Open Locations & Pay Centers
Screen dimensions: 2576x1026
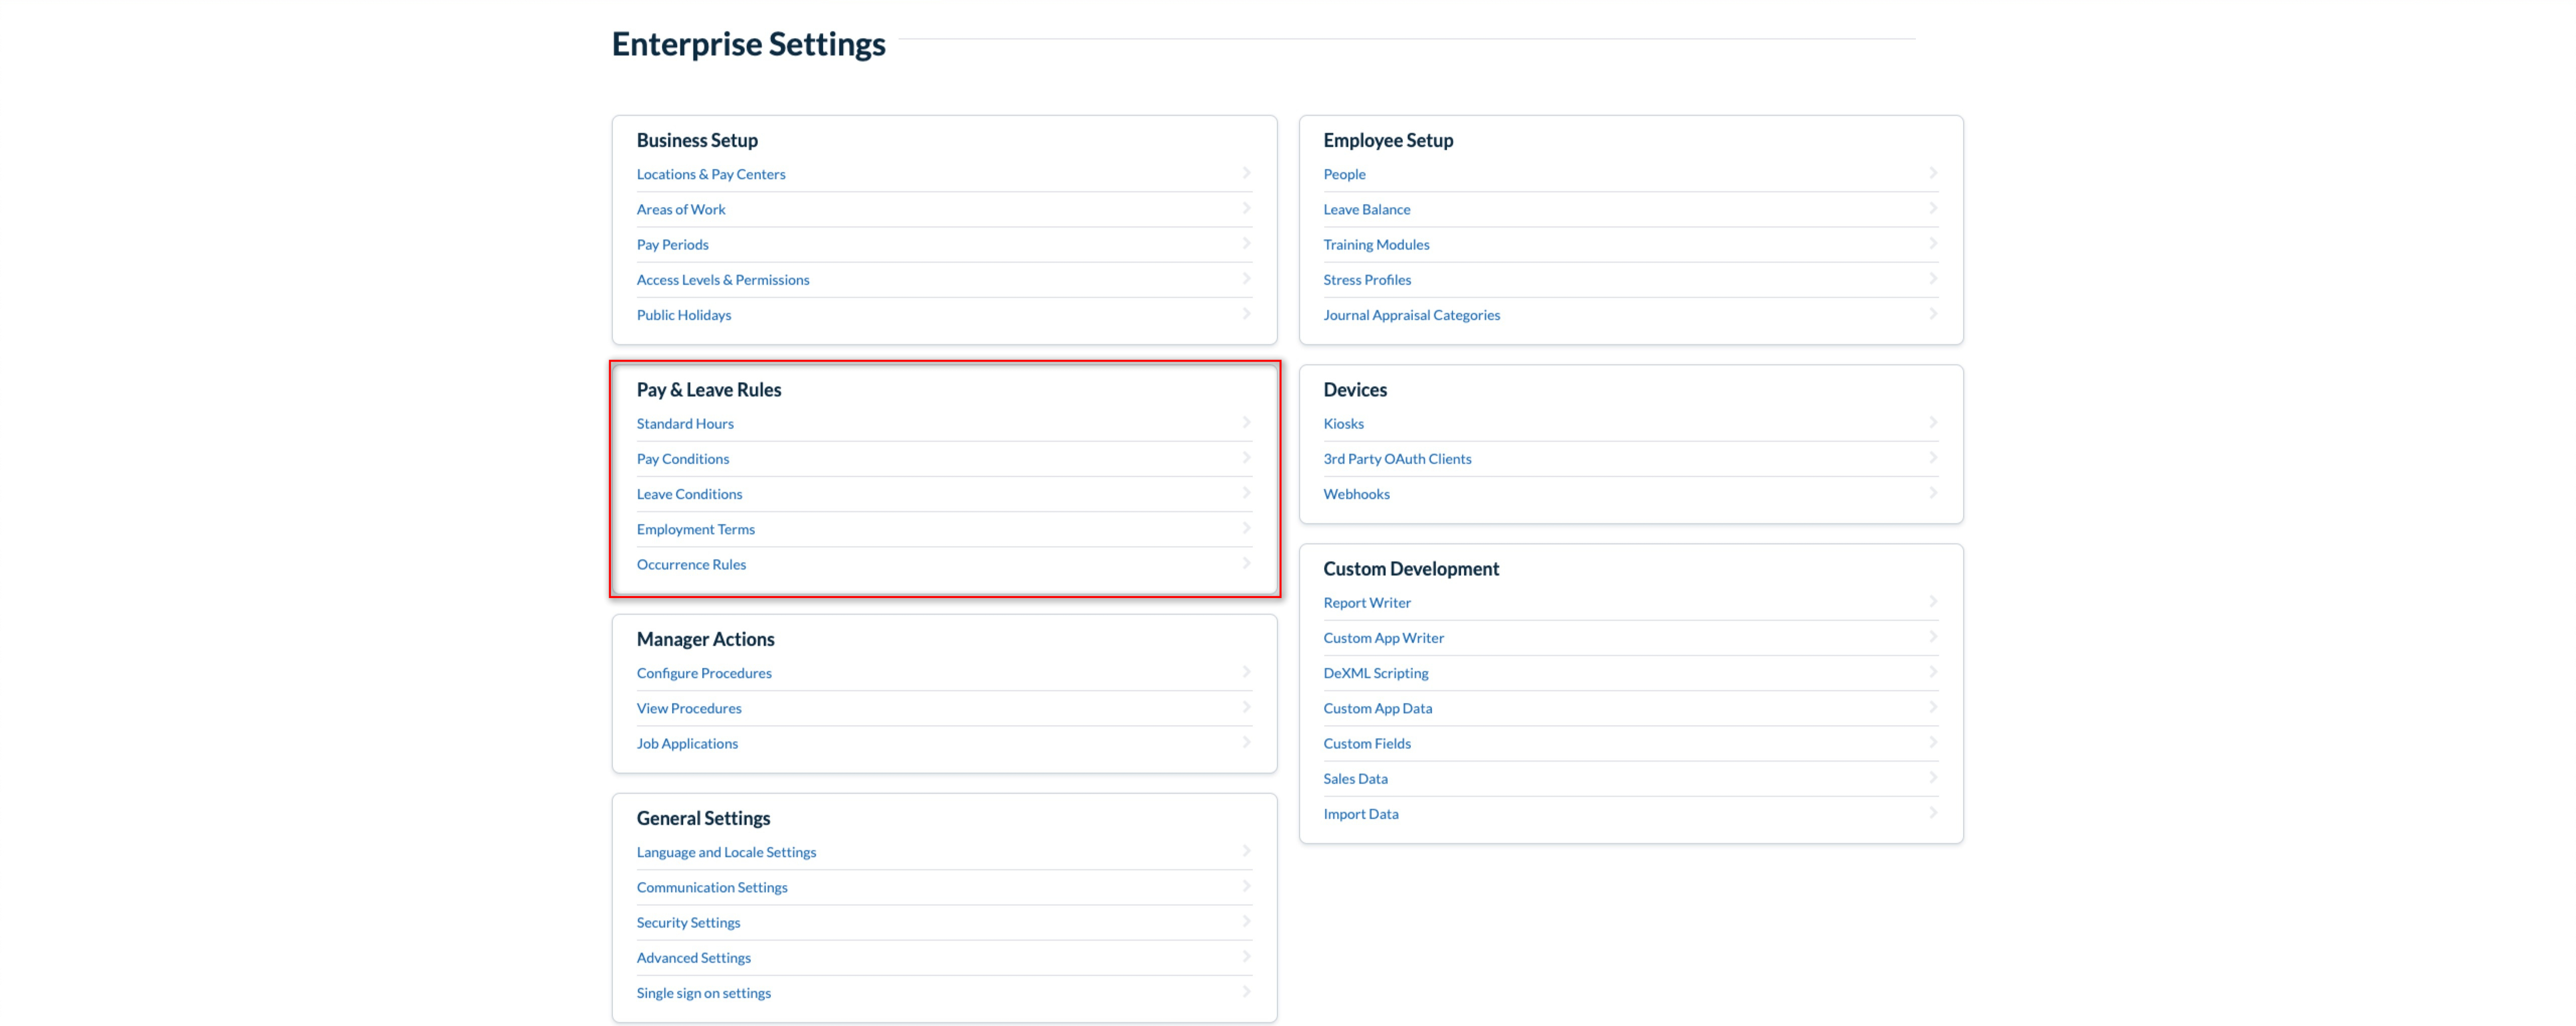click(710, 174)
